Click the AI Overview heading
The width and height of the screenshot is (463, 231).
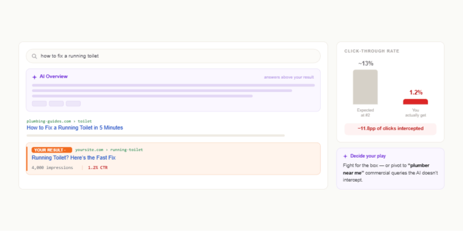pos(54,77)
